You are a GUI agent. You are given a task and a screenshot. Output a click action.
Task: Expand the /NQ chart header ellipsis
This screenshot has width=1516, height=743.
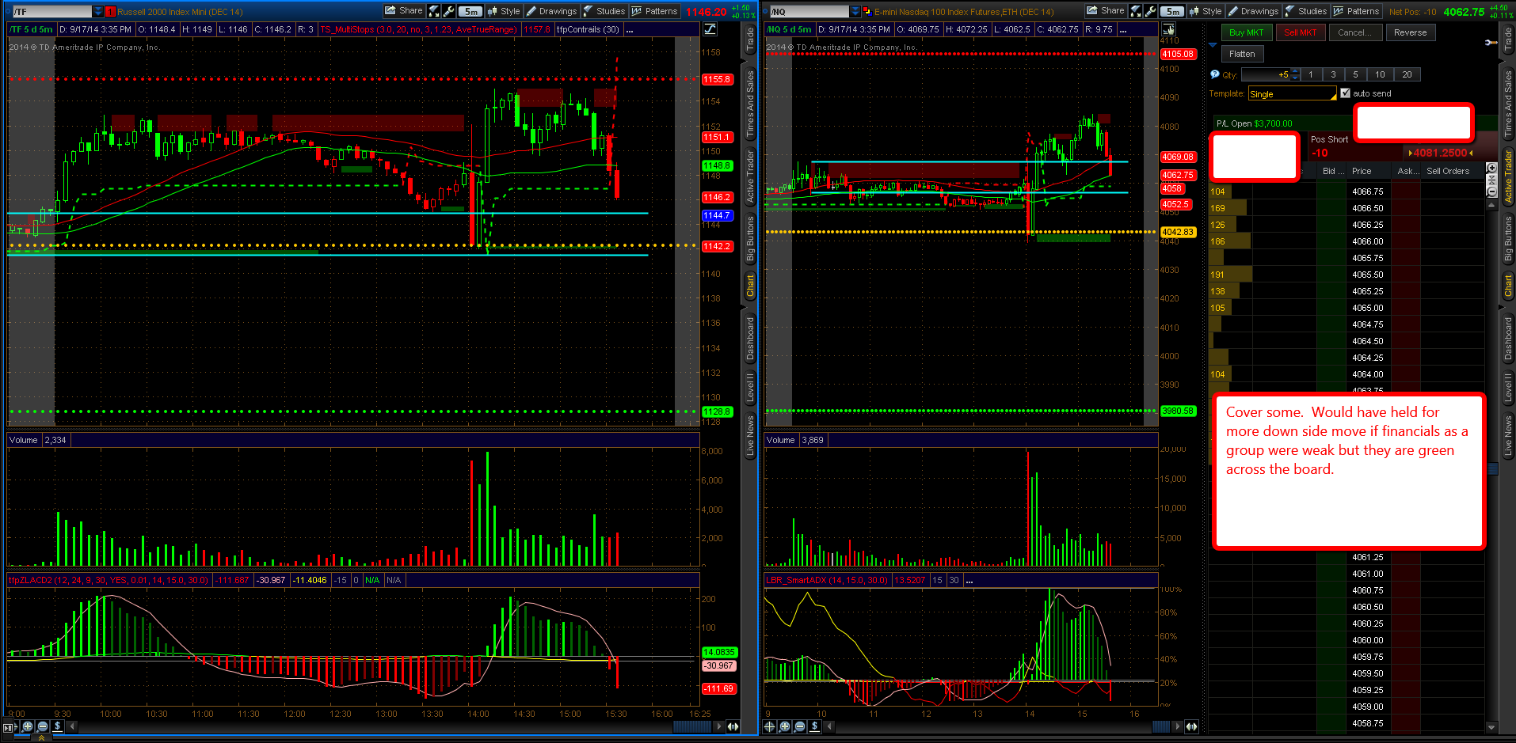click(1123, 29)
